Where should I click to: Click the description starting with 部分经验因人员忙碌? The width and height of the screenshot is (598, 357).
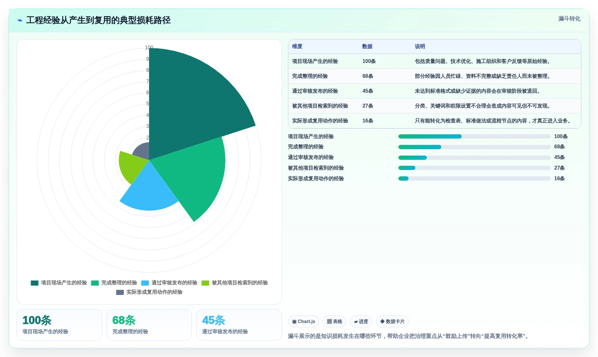pyautogui.click(x=483, y=76)
